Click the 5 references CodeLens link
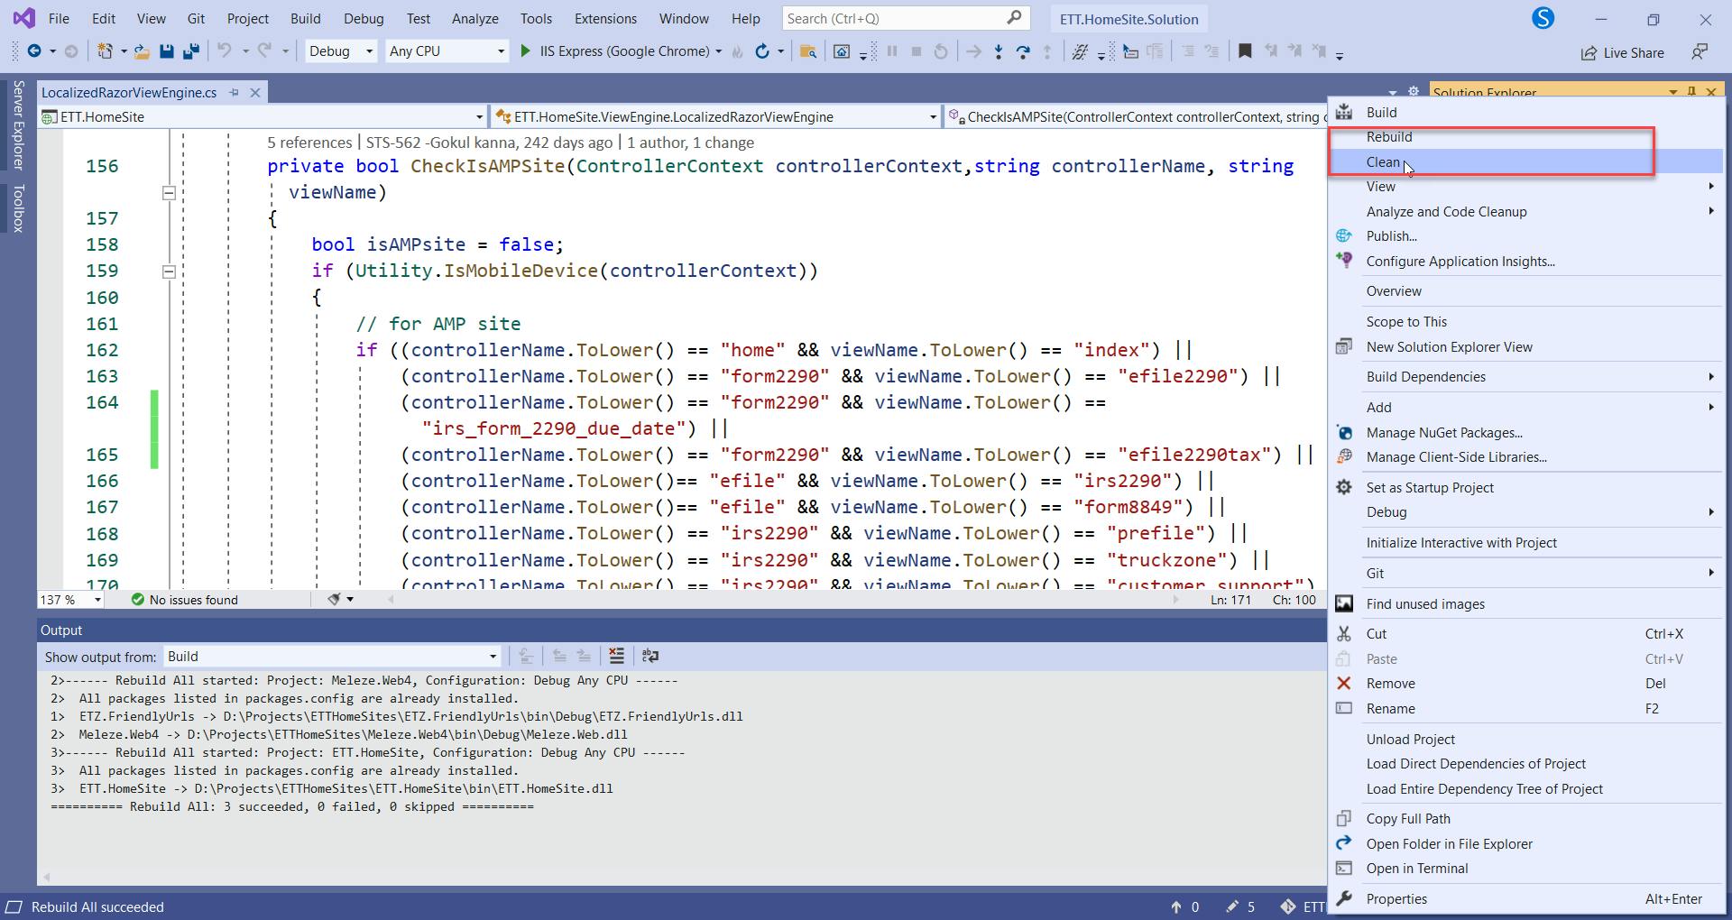 click(309, 143)
